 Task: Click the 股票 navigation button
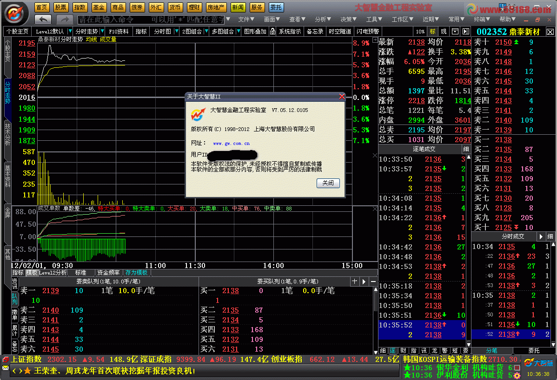[61, 7]
